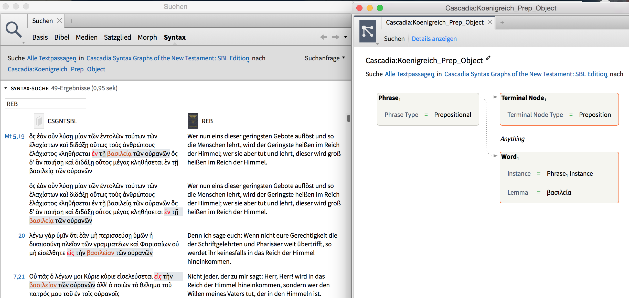Viewport: 629px width, 298px height.
Task: Click the REB version input field
Action: pyautogui.click(x=46, y=104)
